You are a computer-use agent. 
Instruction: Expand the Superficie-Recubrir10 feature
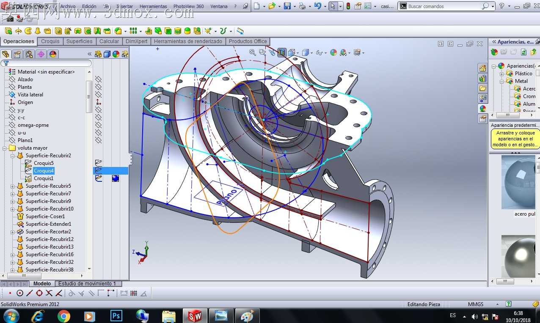pyautogui.click(x=13, y=209)
